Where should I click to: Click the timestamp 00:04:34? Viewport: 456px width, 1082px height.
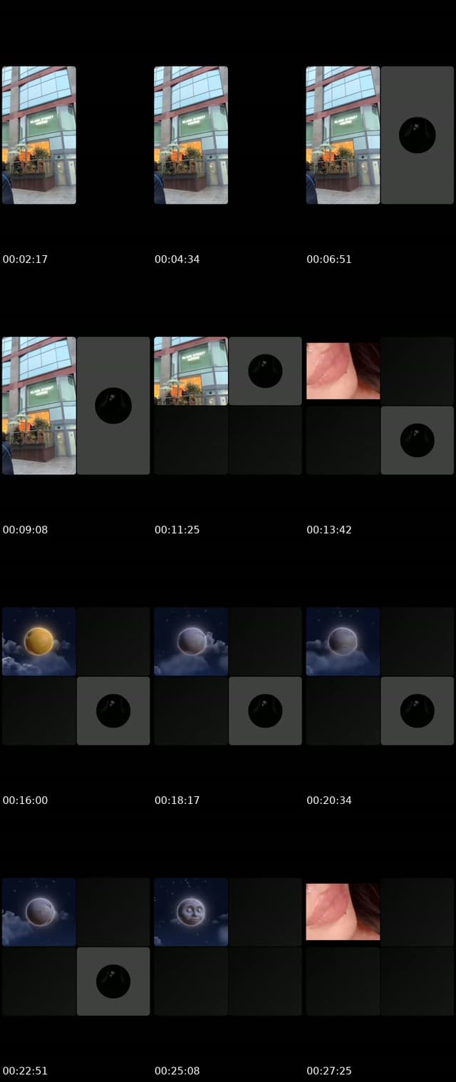click(177, 259)
